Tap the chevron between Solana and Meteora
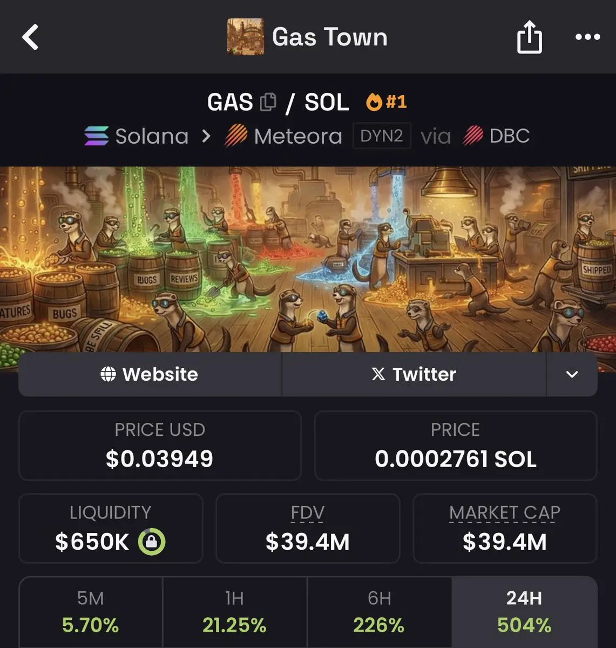 [x=206, y=136]
